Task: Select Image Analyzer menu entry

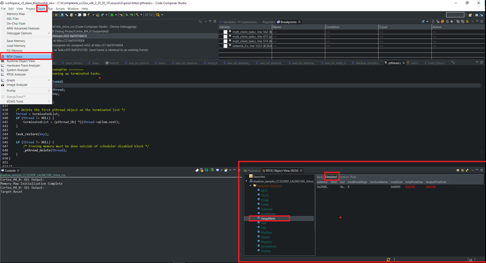Action: click(26, 85)
